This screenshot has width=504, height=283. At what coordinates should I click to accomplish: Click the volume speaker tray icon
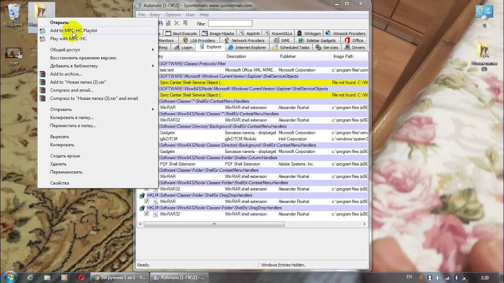pyautogui.click(x=439, y=277)
